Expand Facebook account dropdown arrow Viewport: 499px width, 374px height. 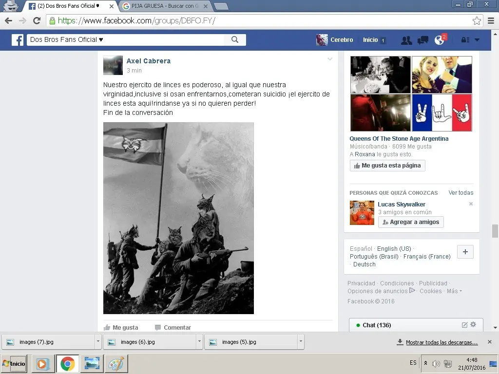[477, 40]
